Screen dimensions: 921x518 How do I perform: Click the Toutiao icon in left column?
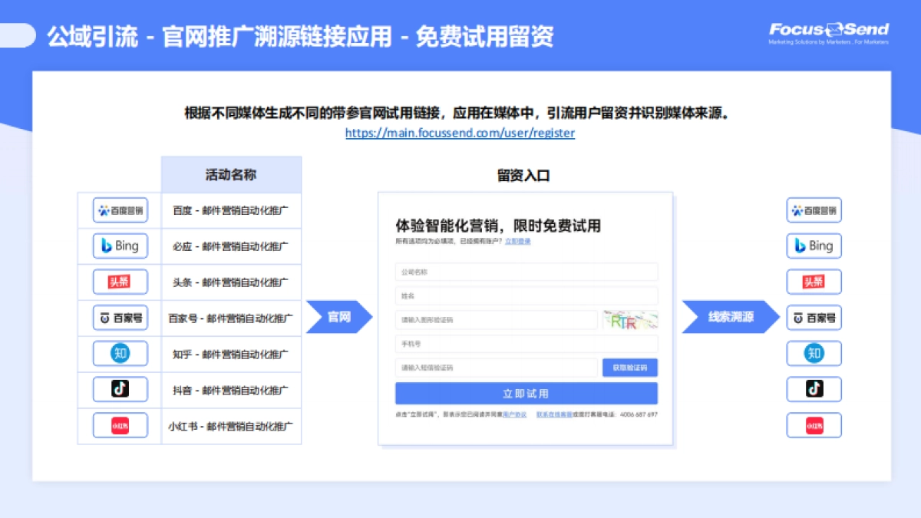120,282
